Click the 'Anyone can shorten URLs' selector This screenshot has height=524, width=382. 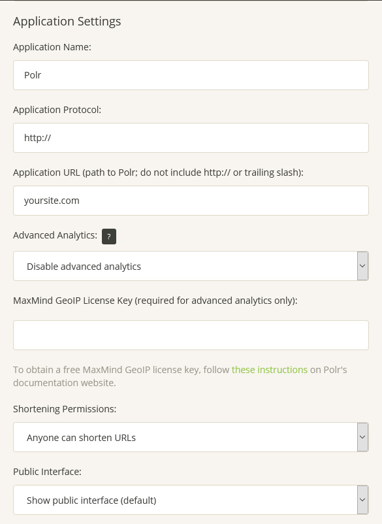(183, 436)
